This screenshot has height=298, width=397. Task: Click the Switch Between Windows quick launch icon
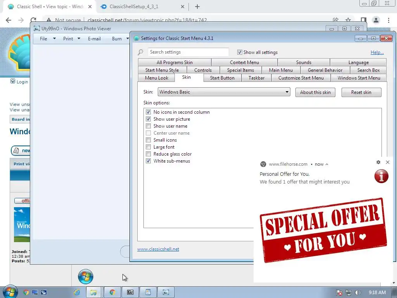tap(44, 293)
